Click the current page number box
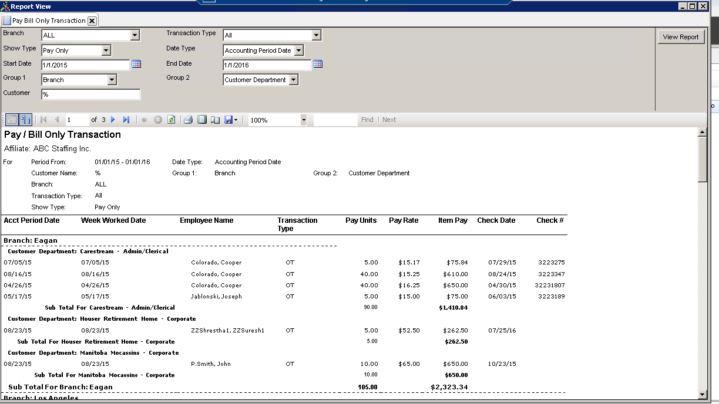 [x=76, y=120]
